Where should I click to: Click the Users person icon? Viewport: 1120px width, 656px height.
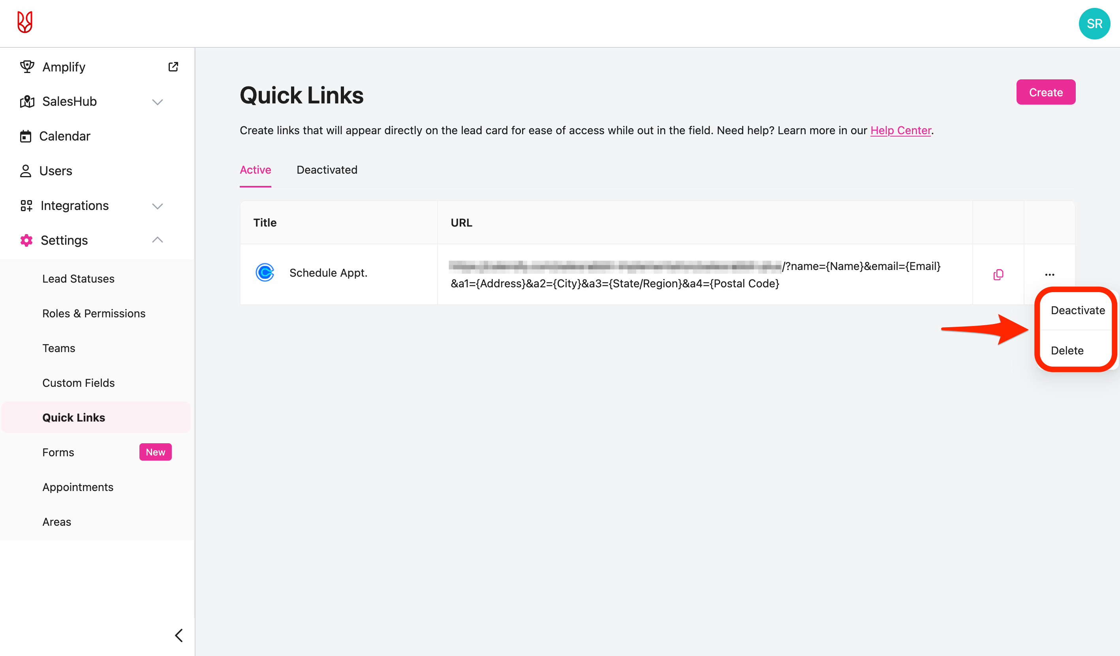(x=26, y=171)
